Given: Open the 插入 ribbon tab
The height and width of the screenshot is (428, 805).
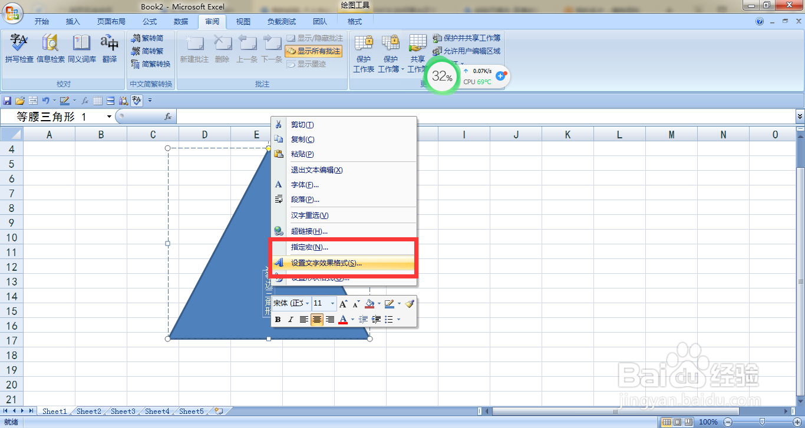Looking at the screenshot, I should (x=73, y=22).
